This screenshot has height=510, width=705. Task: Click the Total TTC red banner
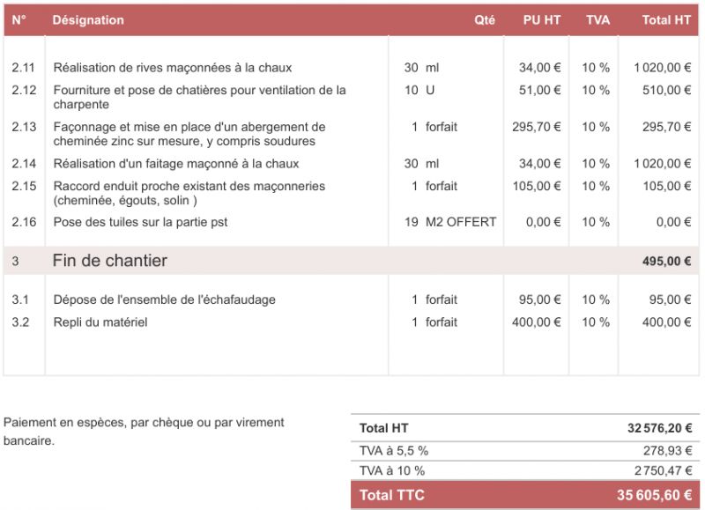coord(525,495)
